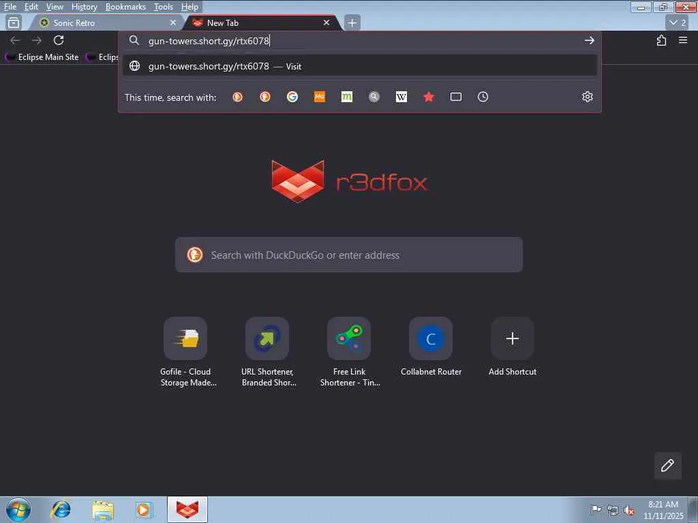Click the address bar text gun-towers.short.gy/rtx6078
Viewport: 698px width, 523px height.
[209, 41]
